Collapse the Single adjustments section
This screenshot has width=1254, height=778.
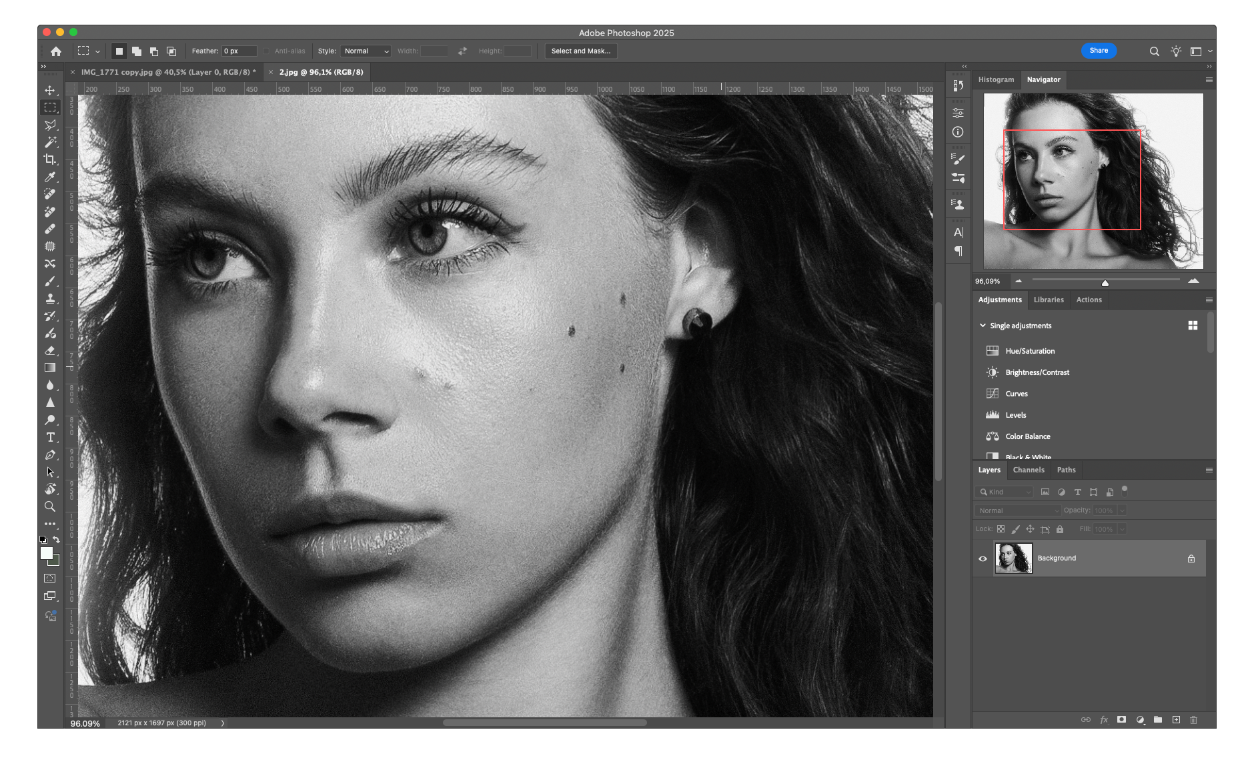click(x=983, y=326)
